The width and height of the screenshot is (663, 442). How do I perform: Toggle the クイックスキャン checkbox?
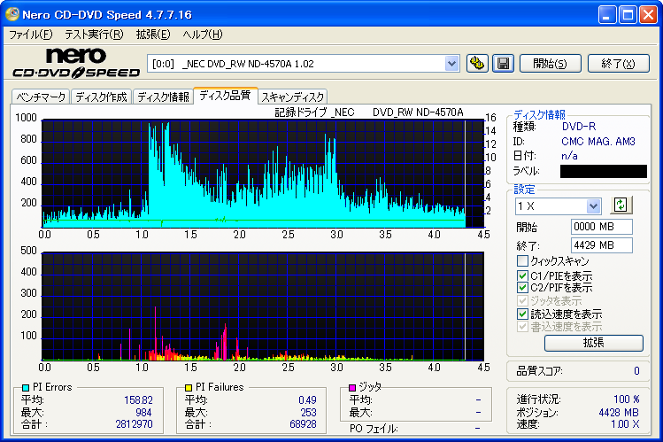pyautogui.click(x=522, y=260)
